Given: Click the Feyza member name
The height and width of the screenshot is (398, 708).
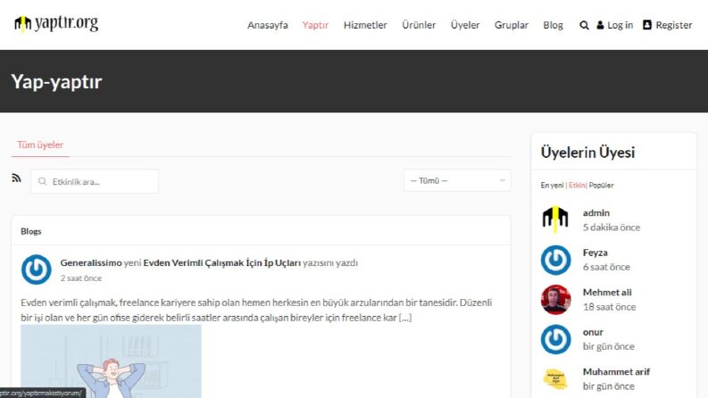Looking at the screenshot, I should pyautogui.click(x=596, y=253).
